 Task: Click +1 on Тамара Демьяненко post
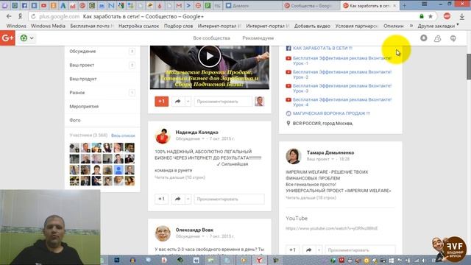click(x=292, y=250)
